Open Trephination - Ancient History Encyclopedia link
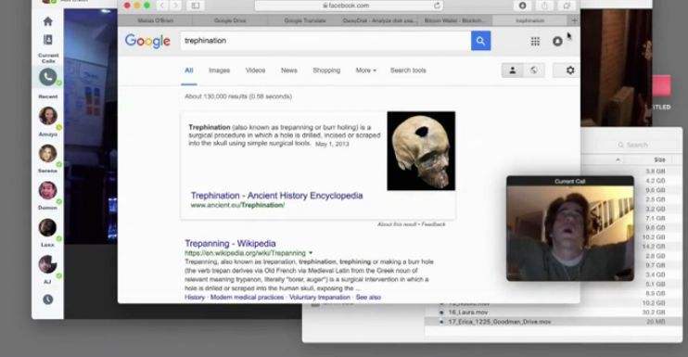This screenshot has height=357, width=688. tap(276, 196)
